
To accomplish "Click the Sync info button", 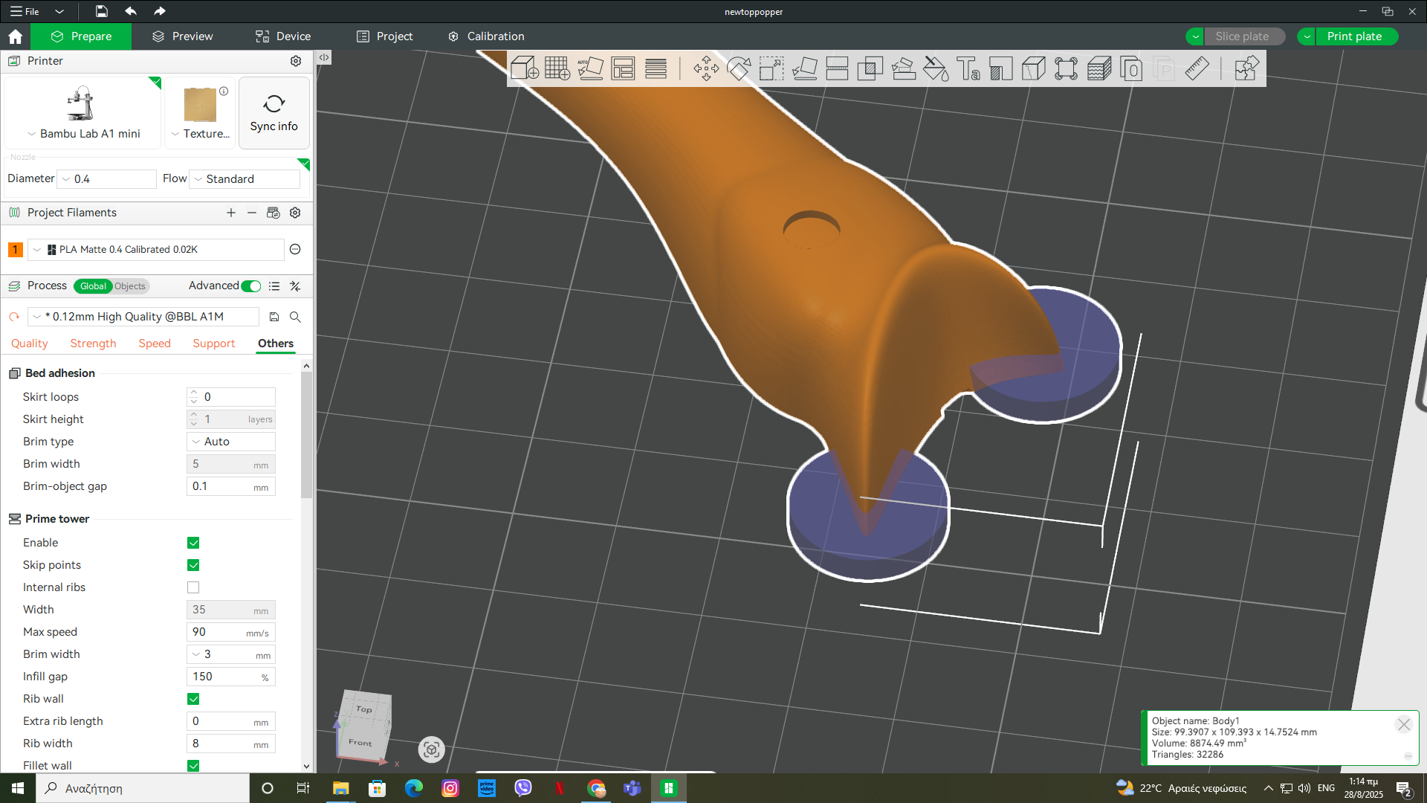I will click(x=274, y=113).
